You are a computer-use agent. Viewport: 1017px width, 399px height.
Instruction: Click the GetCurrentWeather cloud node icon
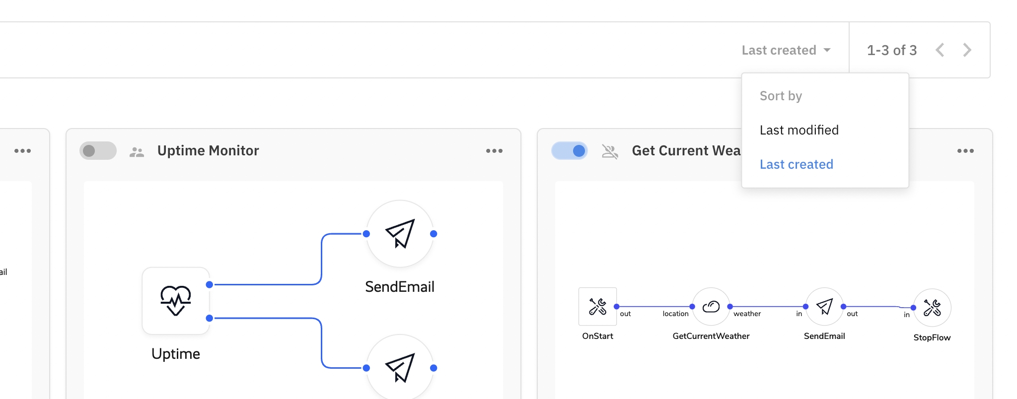click(x=711, y=307)
